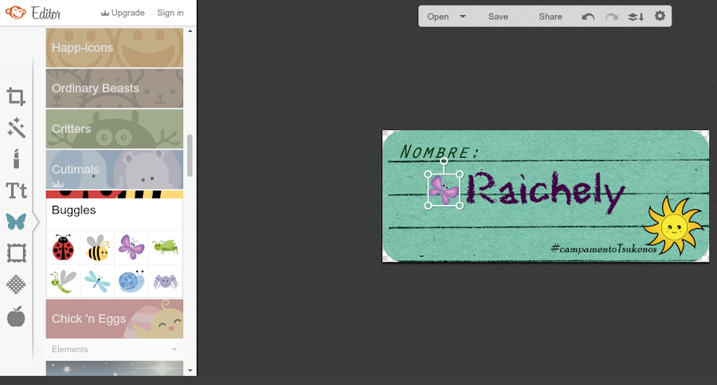Expand the Open dropdown arrow

pos(463,17)
